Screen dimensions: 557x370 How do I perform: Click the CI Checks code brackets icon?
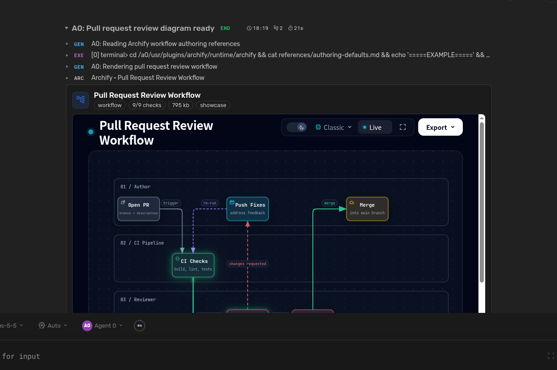coord(177,258)
